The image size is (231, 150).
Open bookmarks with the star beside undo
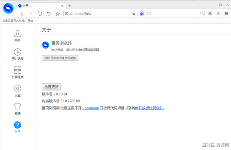click(58, 14)
